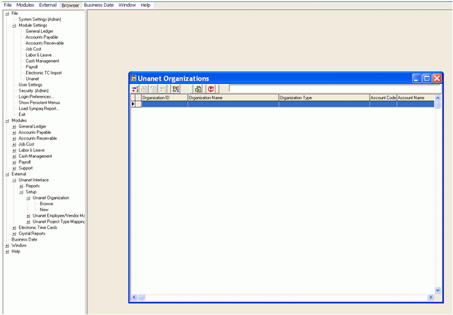The width and height of the screenshot is (453, 315).
Task: Select New under Unanet Organization
Action: click(x=44, y=210)
